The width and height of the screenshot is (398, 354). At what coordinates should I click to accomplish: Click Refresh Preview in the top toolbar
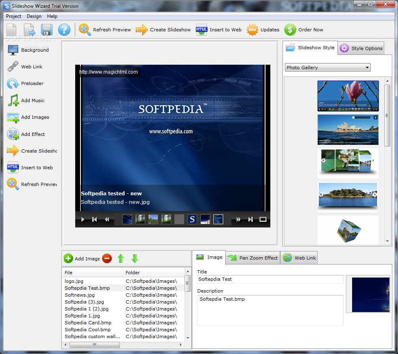pos(105,30)
